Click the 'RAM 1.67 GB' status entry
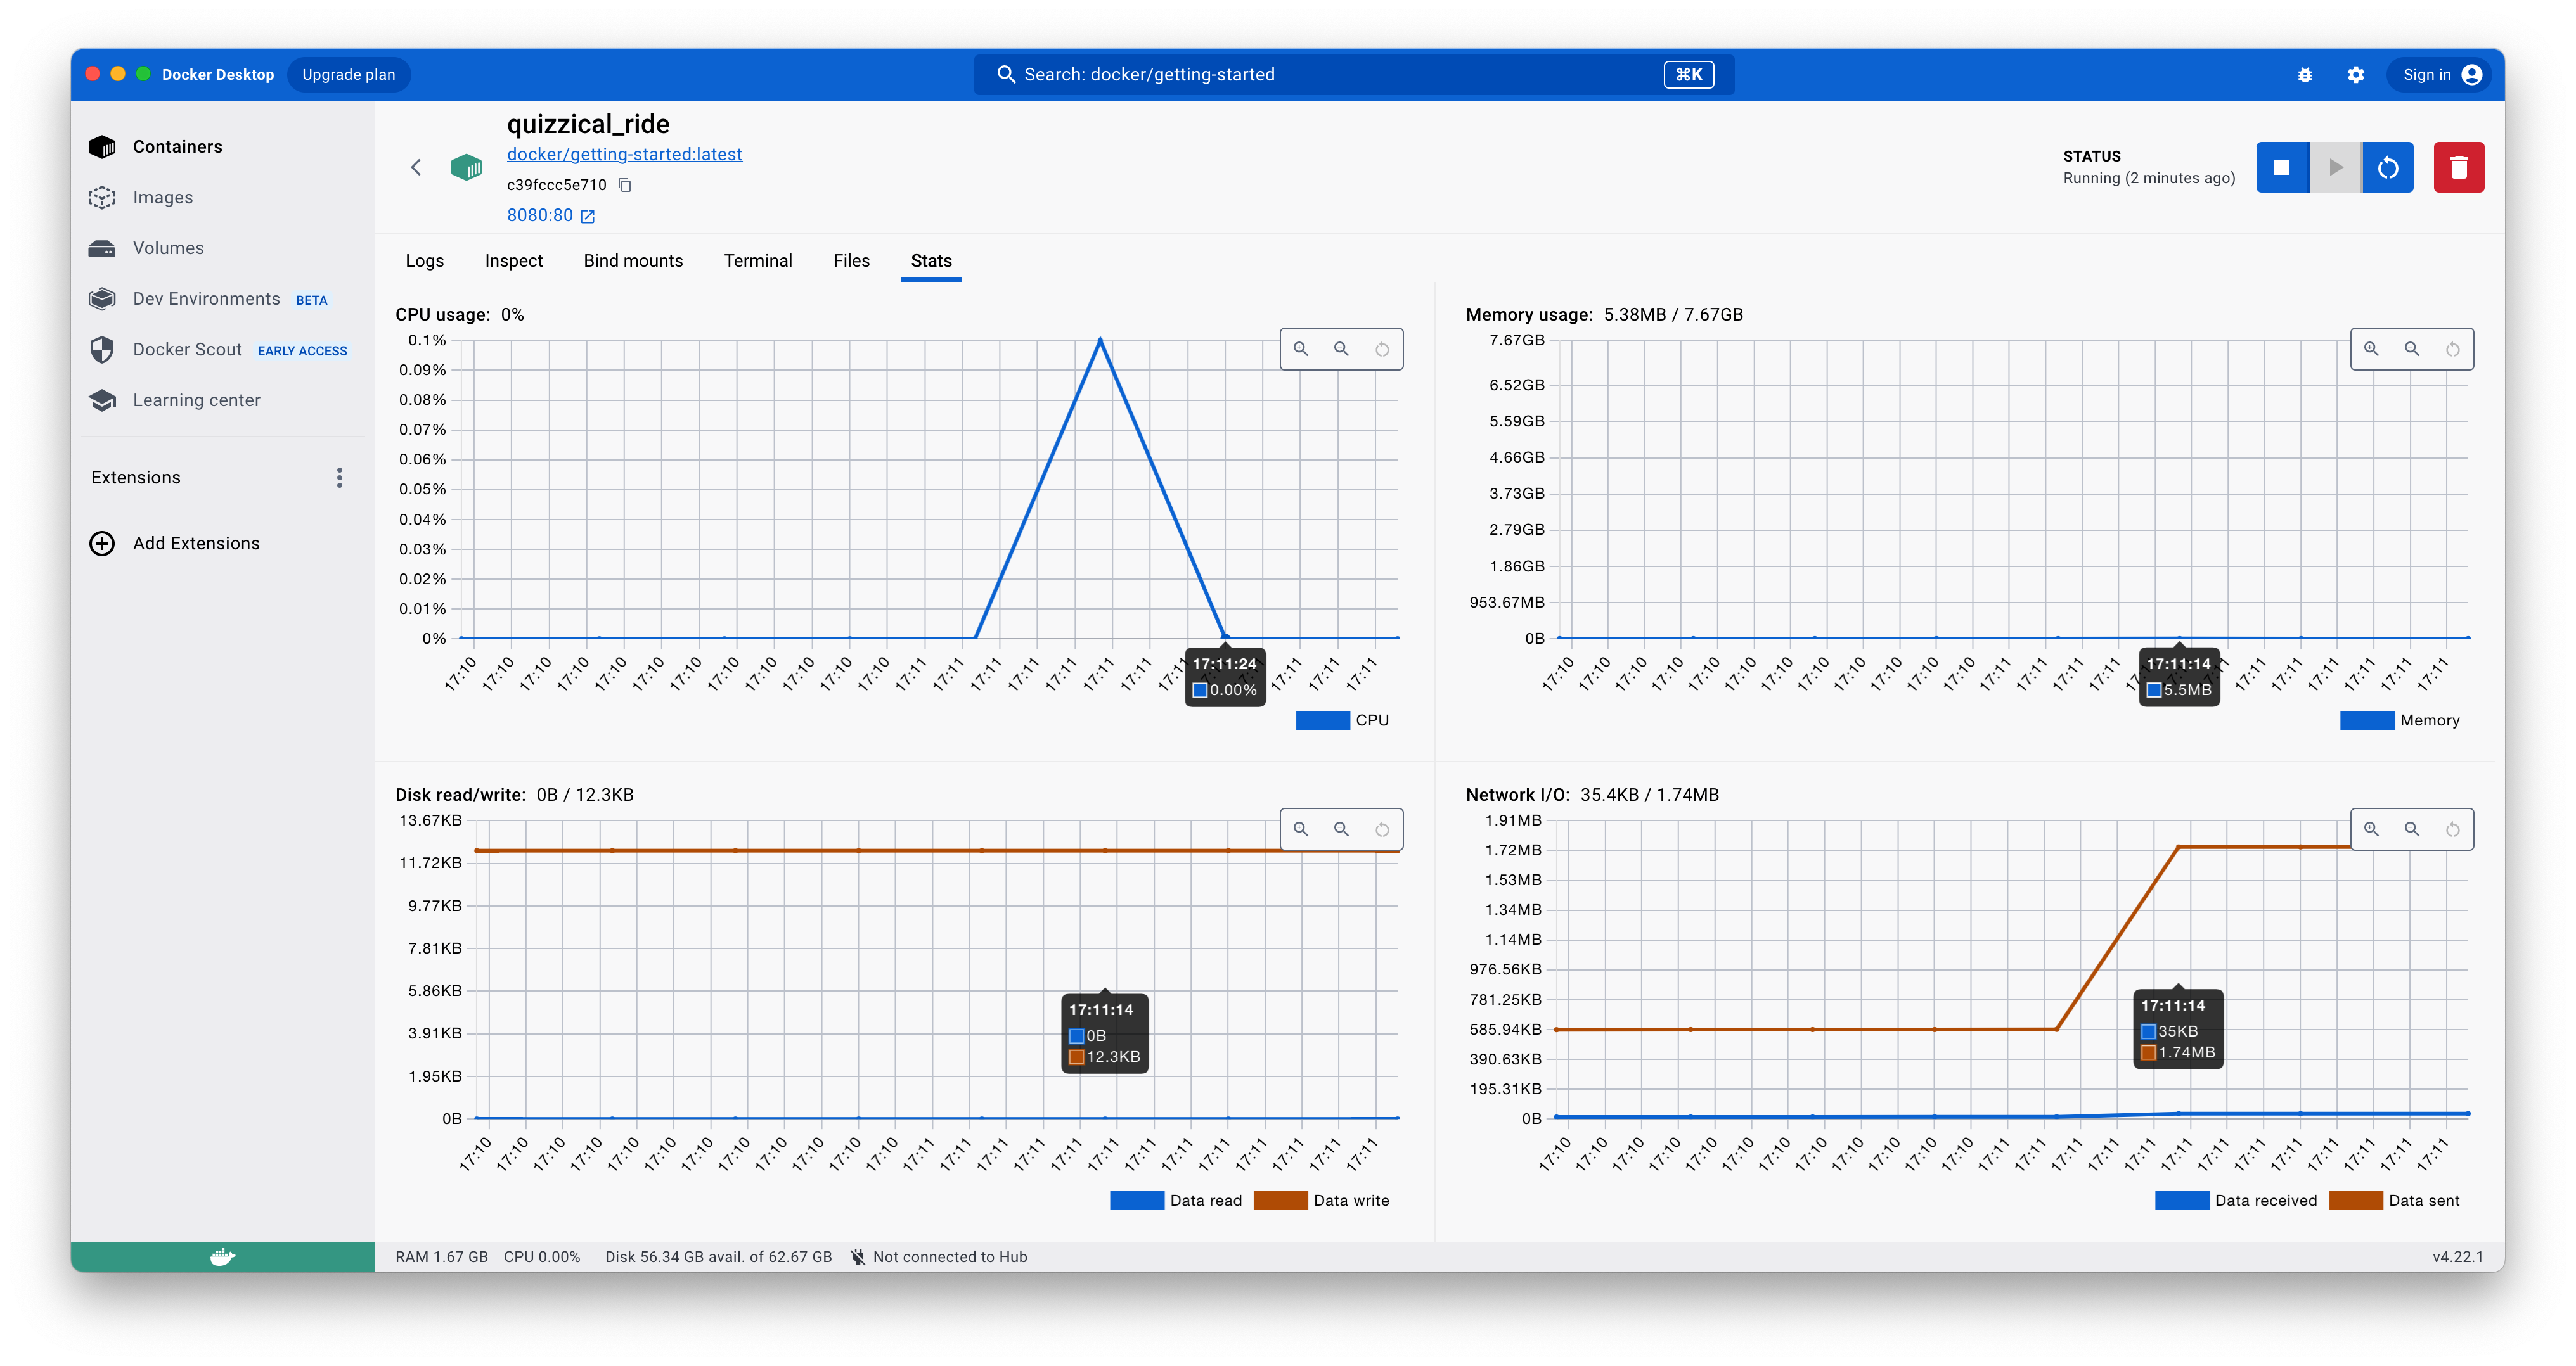 click(441, 1257)
